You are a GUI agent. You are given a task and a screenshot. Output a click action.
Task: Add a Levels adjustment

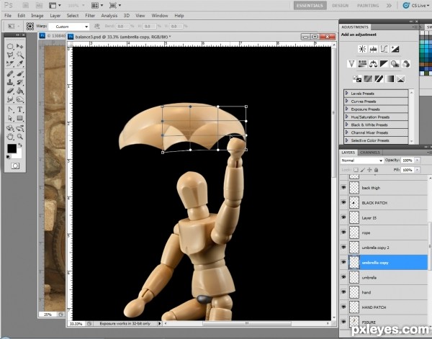pos(373,49)
